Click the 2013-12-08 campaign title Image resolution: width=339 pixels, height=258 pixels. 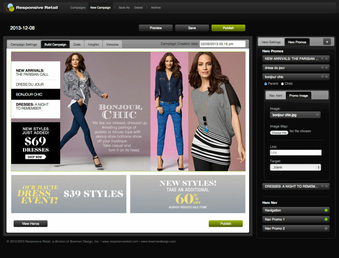(x=23, y=28)
